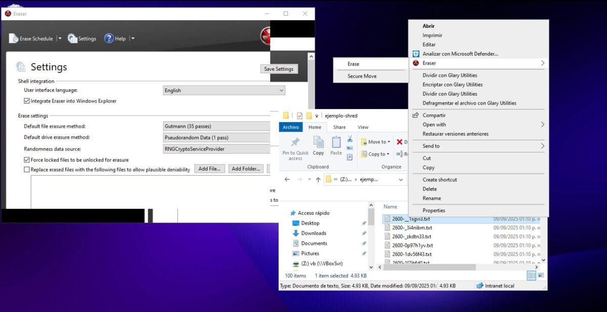Click Add Folder... button

[x=246, y=169]
